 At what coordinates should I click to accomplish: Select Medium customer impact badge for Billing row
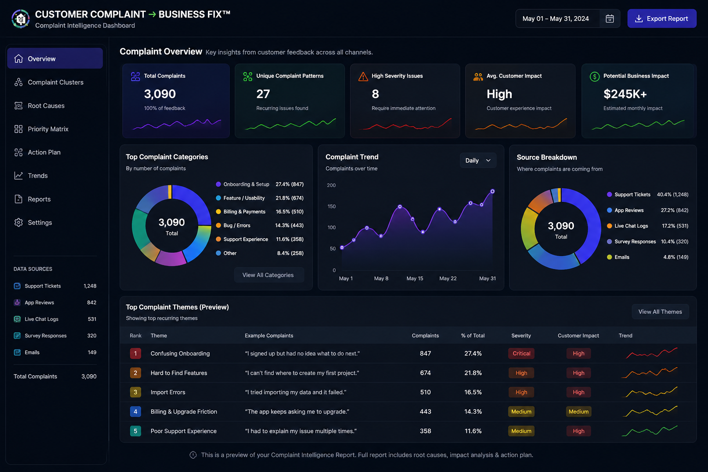tap(578, 412)
